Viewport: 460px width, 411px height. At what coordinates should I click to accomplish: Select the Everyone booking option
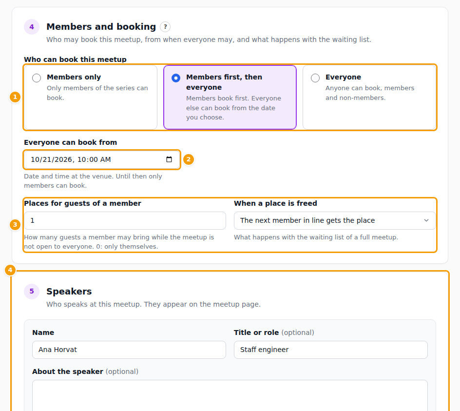pyautogui.click(x=369, y=97)
